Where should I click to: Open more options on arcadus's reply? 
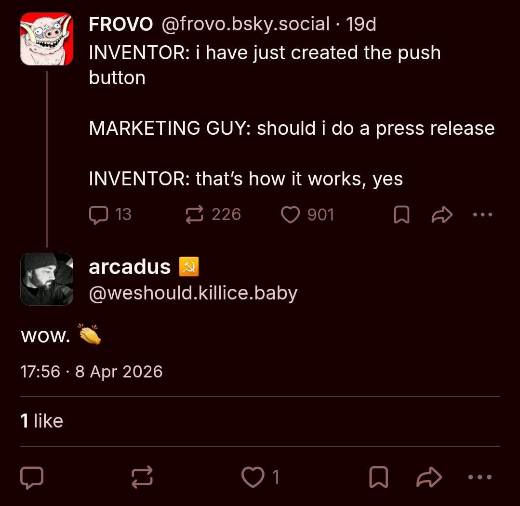pos(480,477)
